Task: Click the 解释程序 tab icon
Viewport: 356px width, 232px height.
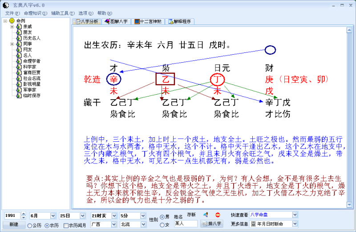Action: tap(171, 21)
